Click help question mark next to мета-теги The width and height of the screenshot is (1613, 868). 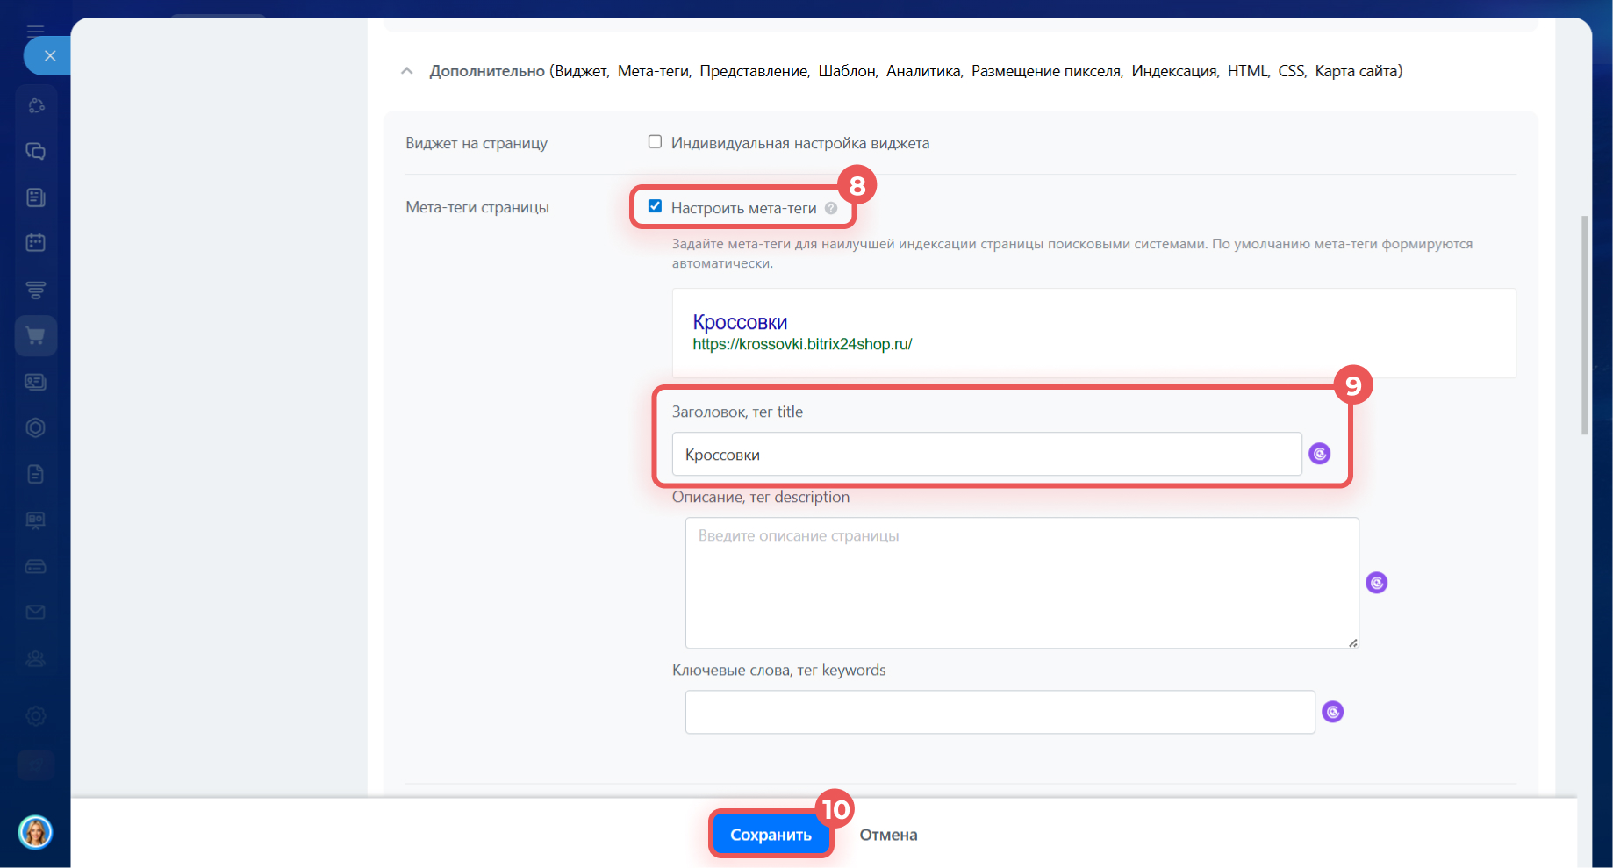click(831, 208)
